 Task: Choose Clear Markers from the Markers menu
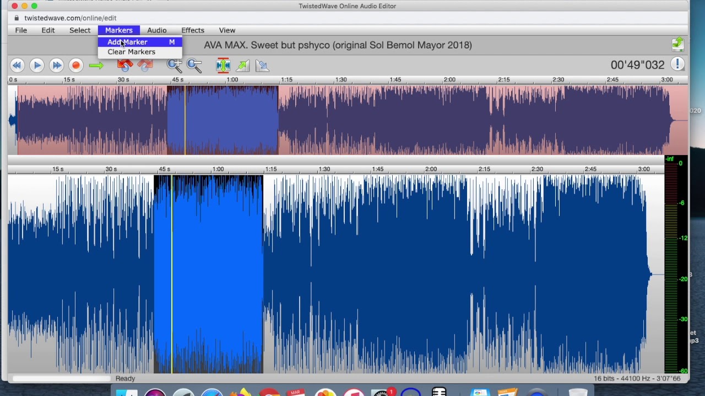point(140,52)
